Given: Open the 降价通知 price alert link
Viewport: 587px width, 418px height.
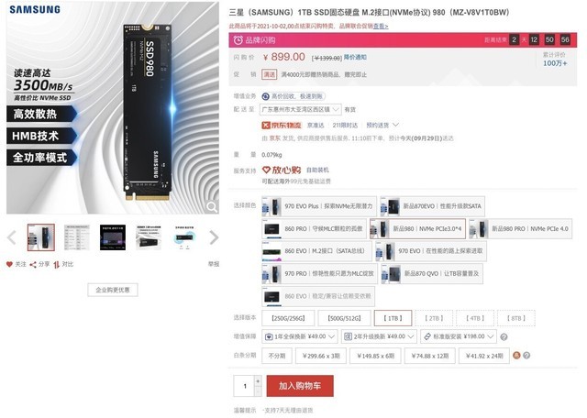Looking at the screenshot, I should pyautogui.click(x=355, y=57).
